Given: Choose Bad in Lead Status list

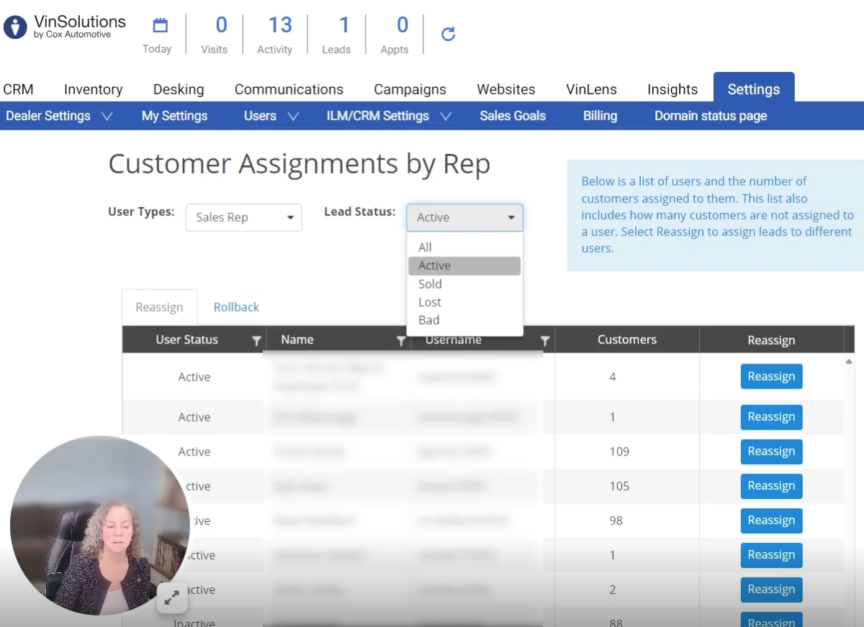Looking at the screenshot, I should 464,320.
